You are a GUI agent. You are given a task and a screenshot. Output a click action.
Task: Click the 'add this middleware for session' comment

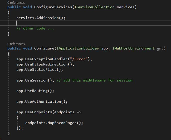click(97, 80)
